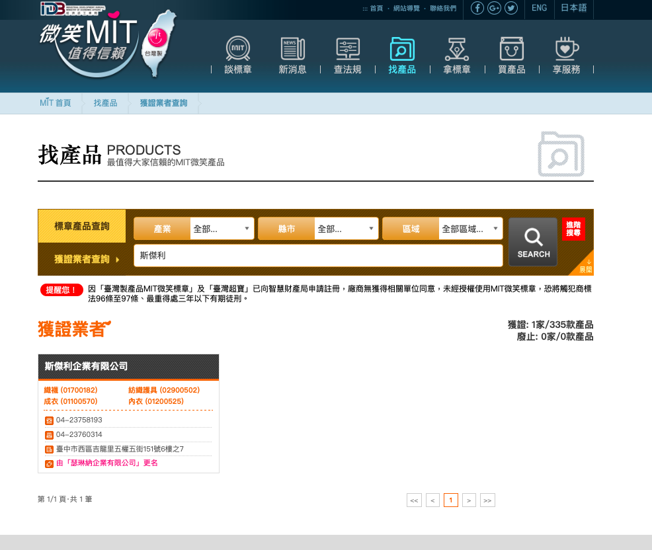Jump to the last page with >>
This screenshot has height=550, width=652.
[487, 500]
